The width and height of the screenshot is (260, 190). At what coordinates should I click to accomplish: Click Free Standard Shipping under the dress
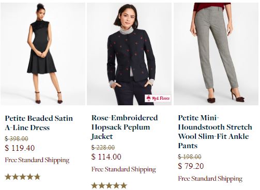(37, 160)
